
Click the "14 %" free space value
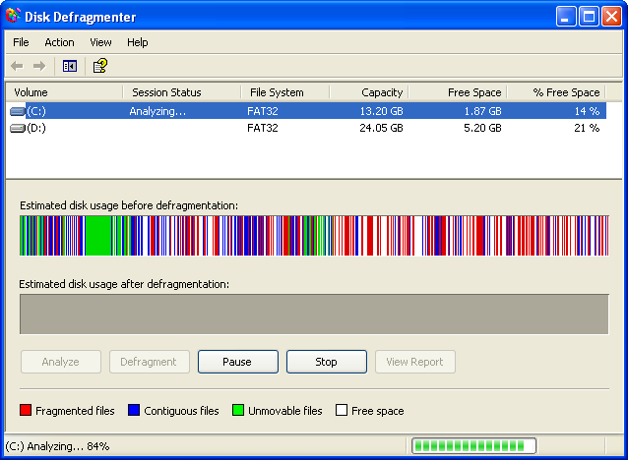click(x=587, y=111)
